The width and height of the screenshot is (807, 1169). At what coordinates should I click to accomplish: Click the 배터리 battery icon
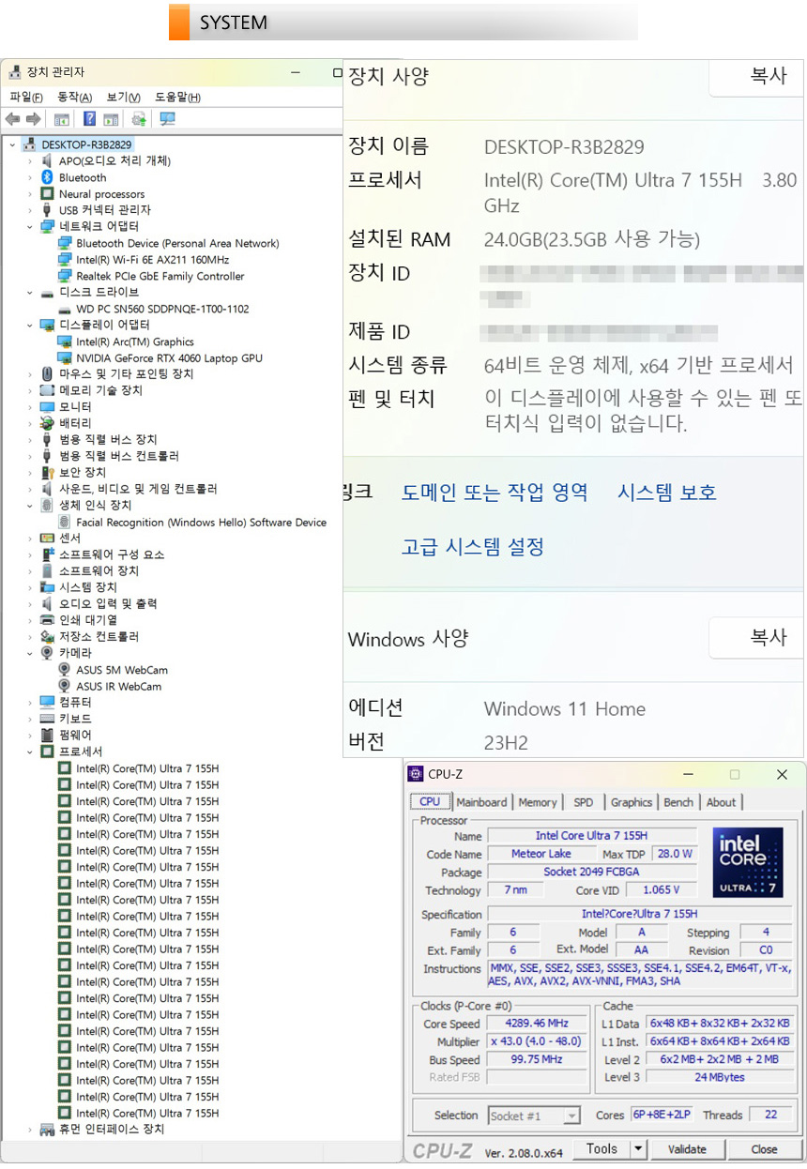point(48,424)
